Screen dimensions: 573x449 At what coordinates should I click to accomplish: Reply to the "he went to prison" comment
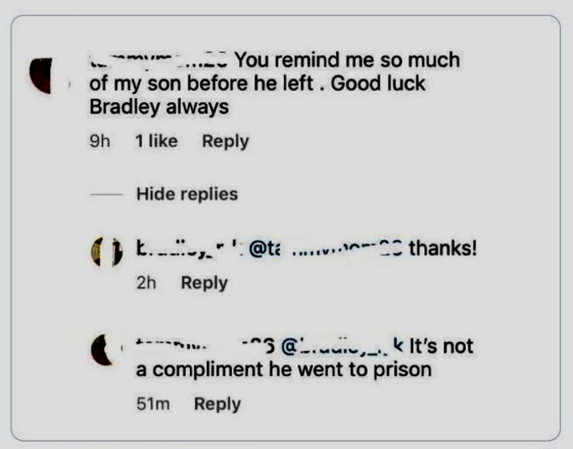218,404
